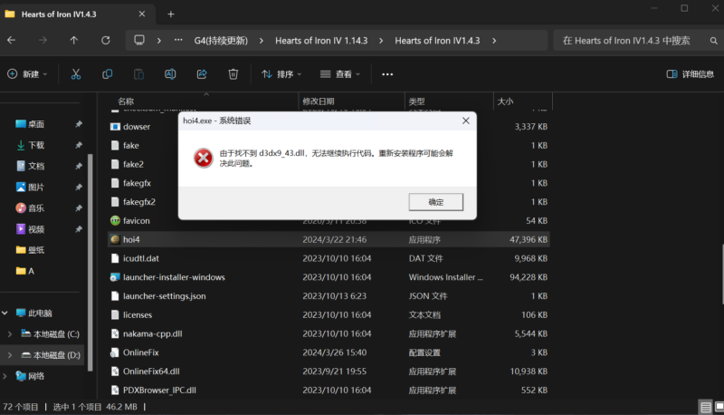Open folder A in sidebar

(x=25, y=271)
